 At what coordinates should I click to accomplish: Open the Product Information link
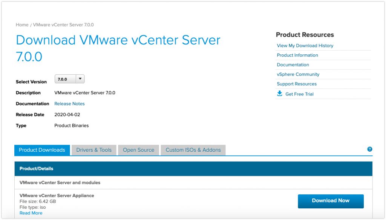click(x=297, y=55)
